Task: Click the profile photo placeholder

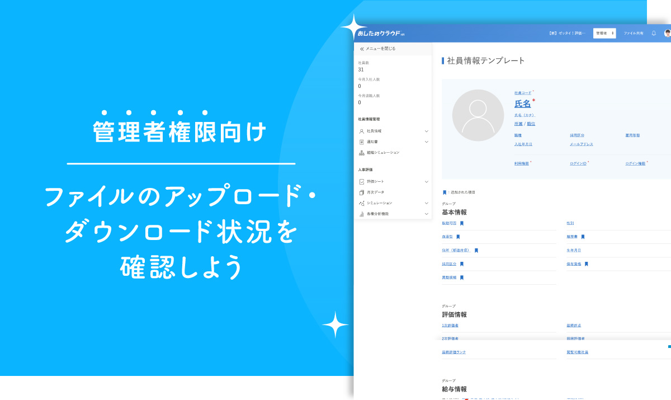Action: point(478,115)
